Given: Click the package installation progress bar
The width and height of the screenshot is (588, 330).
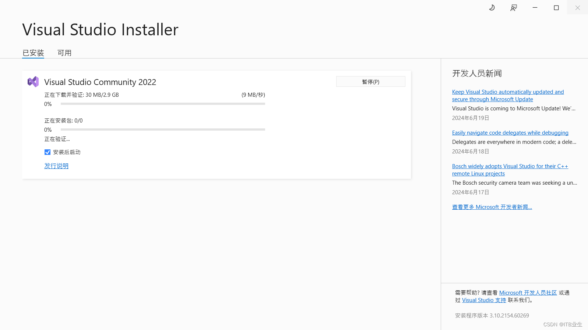Looking at the screenshot, I should point(163,130).
